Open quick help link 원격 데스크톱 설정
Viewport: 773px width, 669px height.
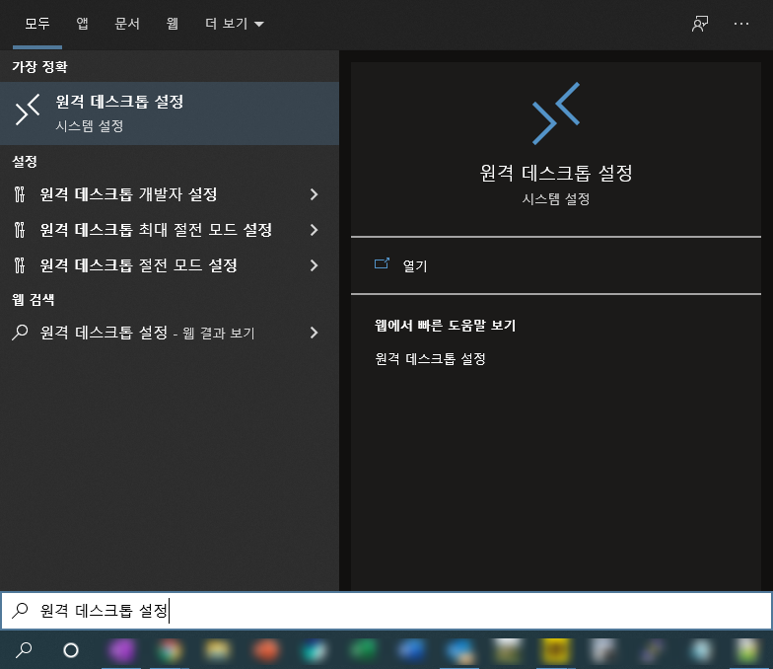430,359
